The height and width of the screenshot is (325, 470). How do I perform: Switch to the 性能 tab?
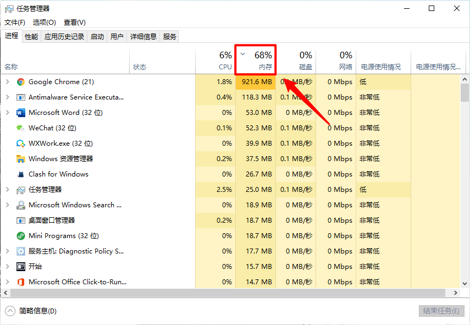(31, 36)
